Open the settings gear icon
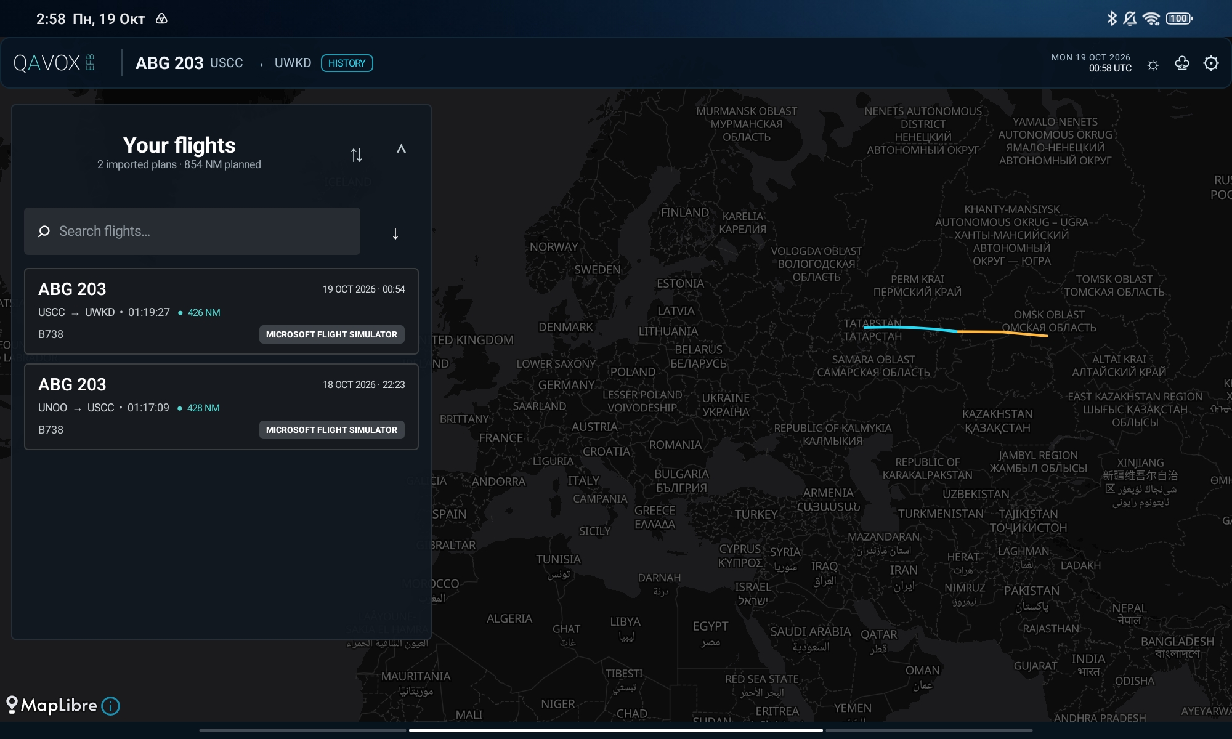Screen dimensions: 1232x739 coord(1211,63)
